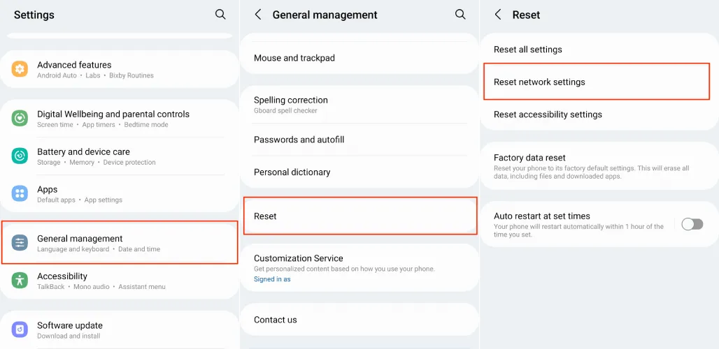
Task: Tap the Accessibility green person icon
Action: click(x=20, y=281)
